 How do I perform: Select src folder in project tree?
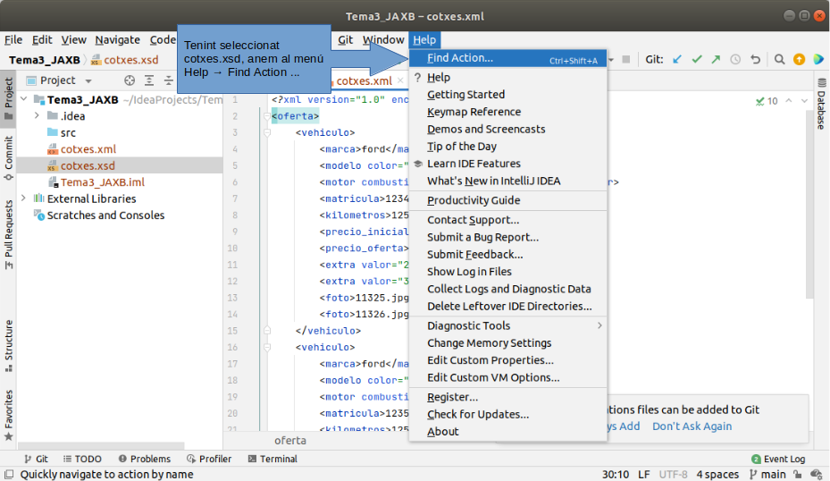click(x=62, y=132)
